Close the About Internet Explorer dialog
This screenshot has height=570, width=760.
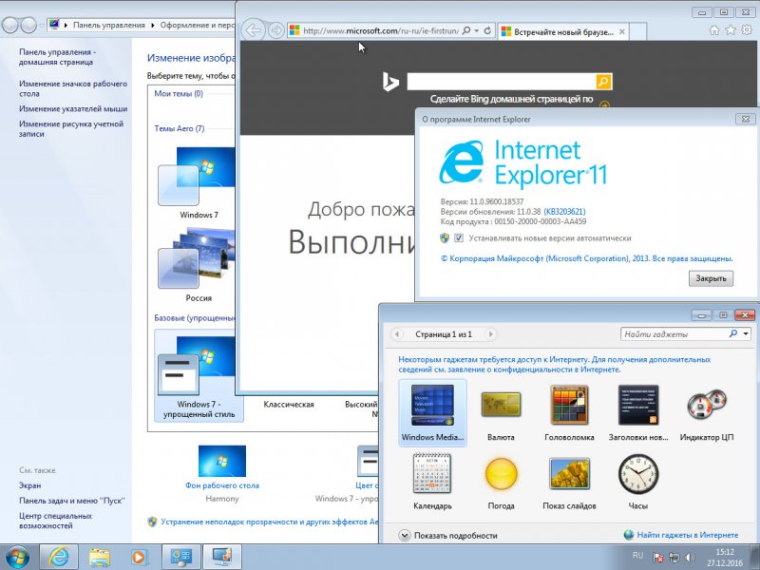click(x=746, y=119)
